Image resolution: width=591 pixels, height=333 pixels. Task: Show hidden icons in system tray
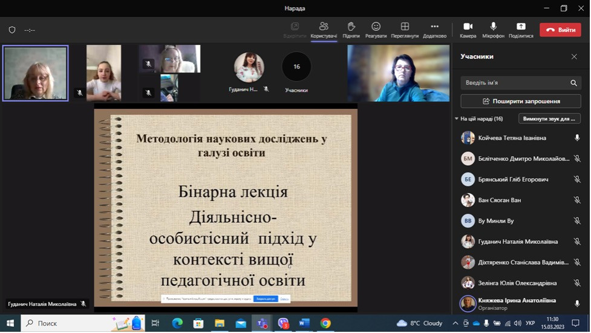point(455,323)
